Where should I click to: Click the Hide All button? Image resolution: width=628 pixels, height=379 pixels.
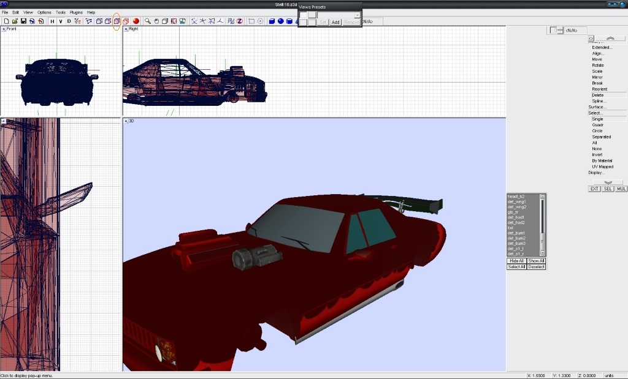pos(516,261)
